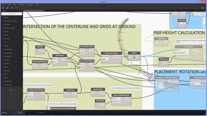Expand the List preview under Flatten node
This screenshot has width=207, height=116.
click(134, 63)
